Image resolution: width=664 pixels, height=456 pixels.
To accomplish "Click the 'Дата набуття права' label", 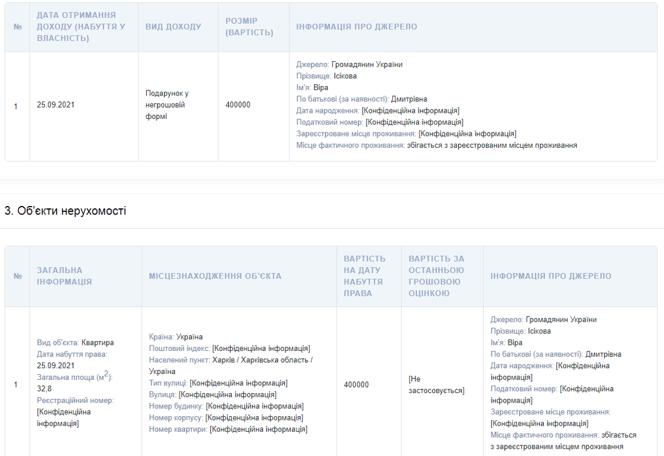I will (72, 354).
